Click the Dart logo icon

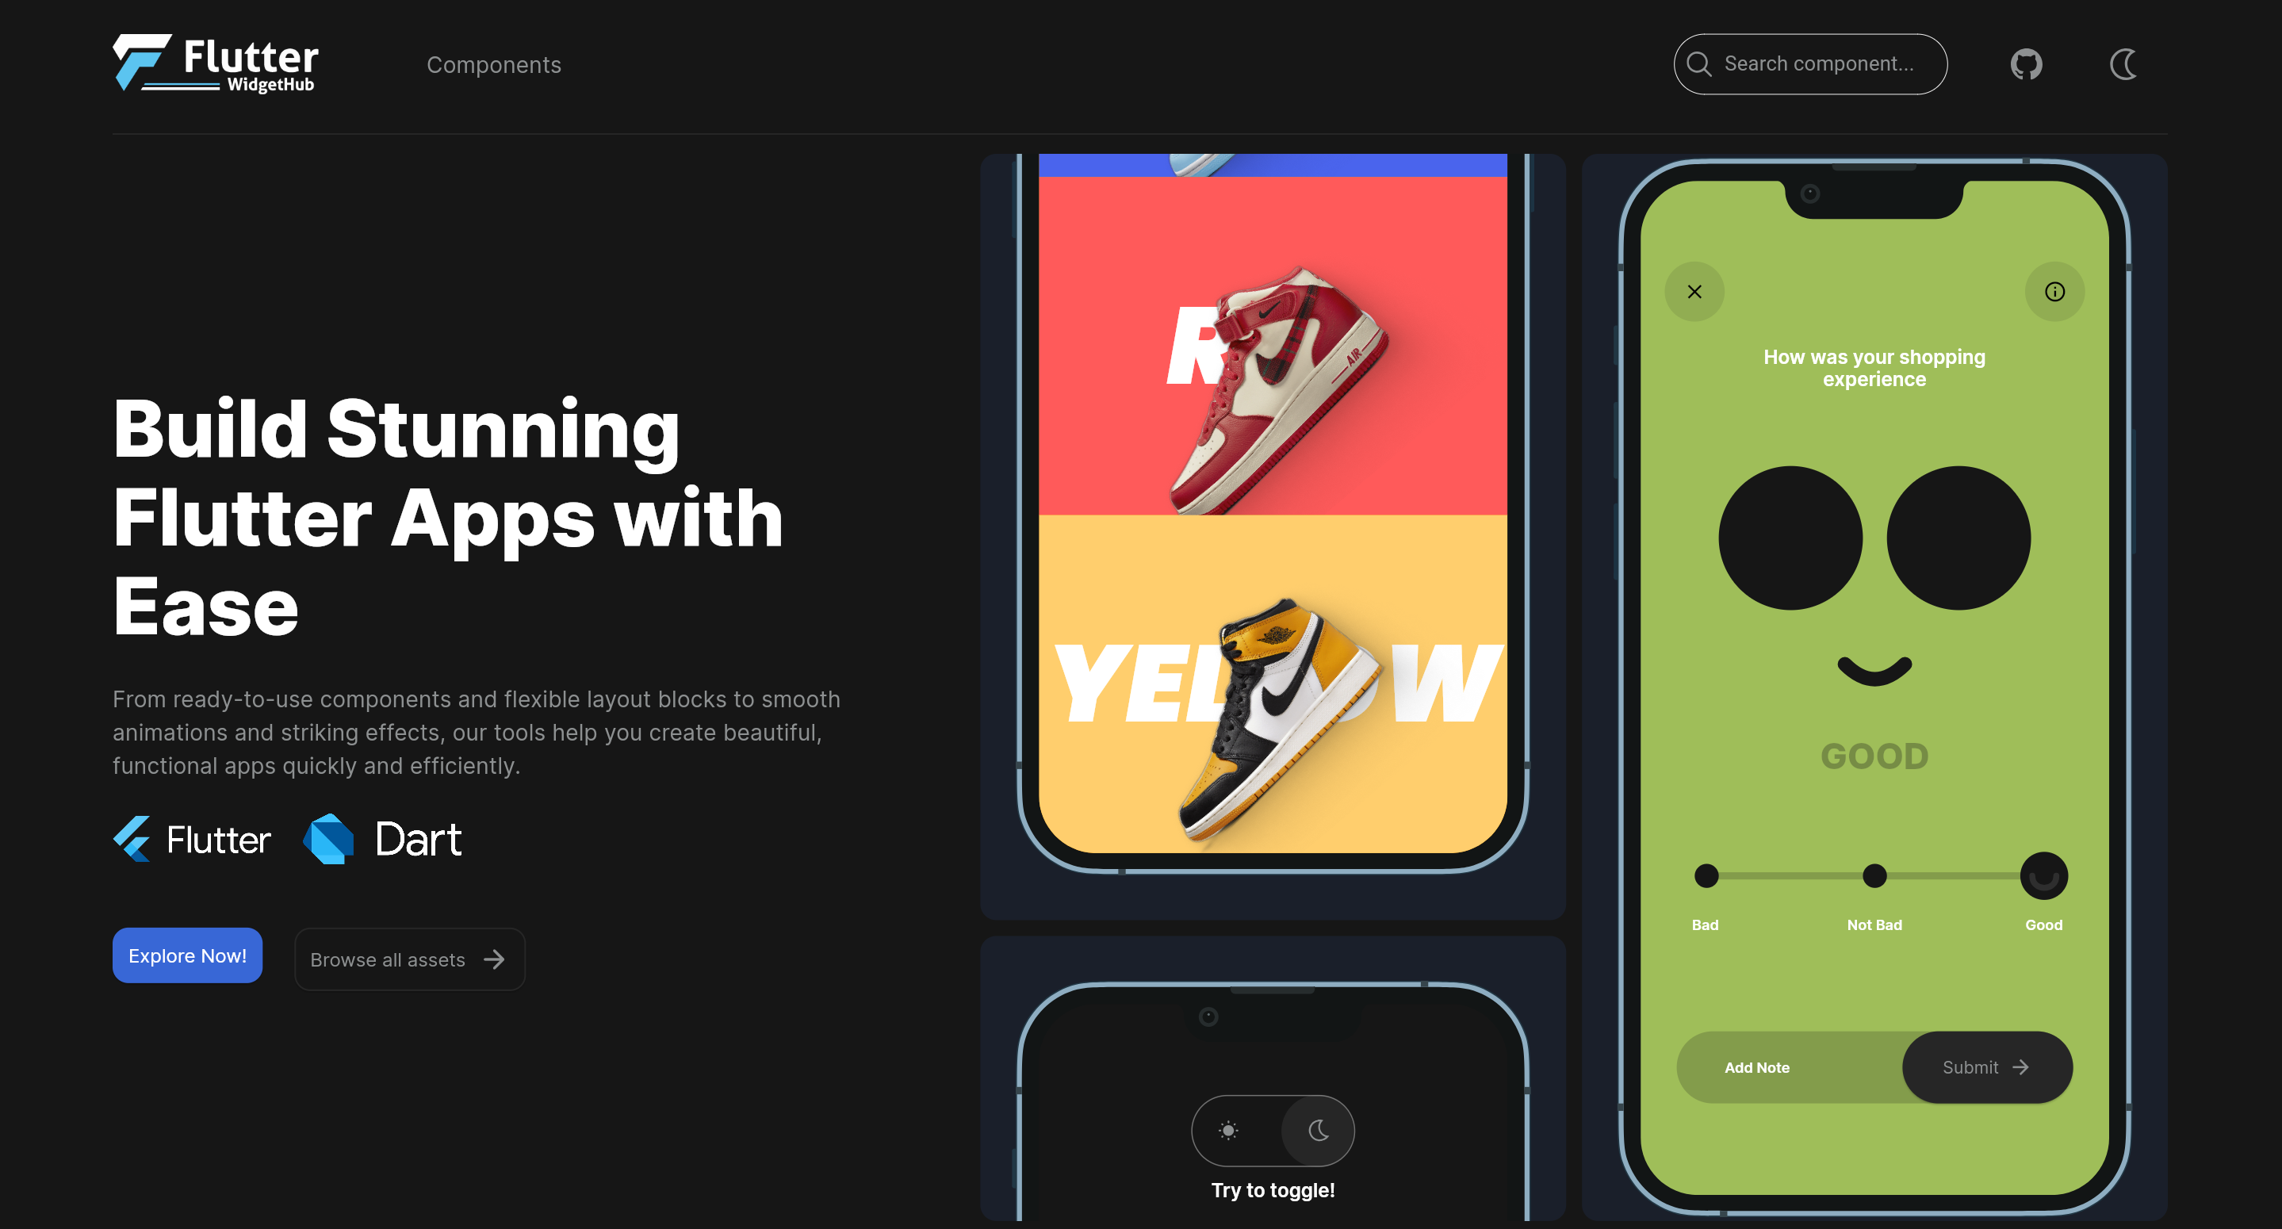[x=330, y=839]
